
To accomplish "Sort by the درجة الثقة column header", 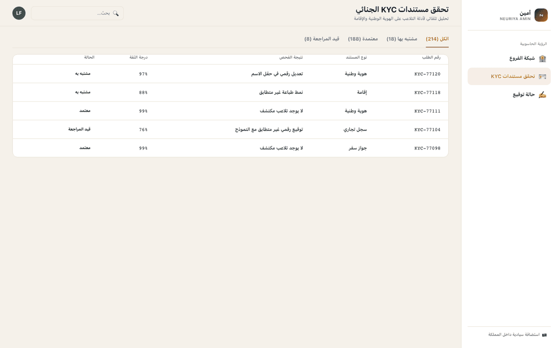I will pyautogui.click(x=138, y=57).
